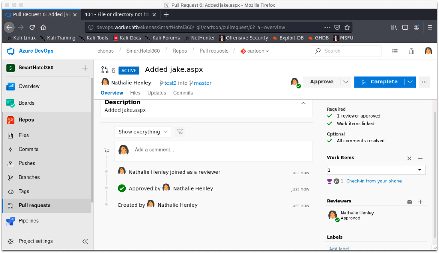The image size is (439, 253).
Task: Open the master branch link
Action: (x=203, y=83)
